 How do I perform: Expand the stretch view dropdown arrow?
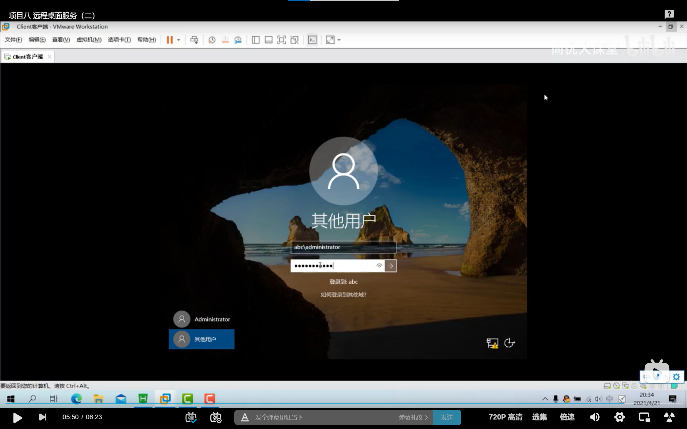[x=339, y=40]
